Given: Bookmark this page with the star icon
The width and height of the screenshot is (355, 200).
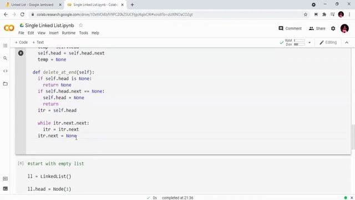Looking at the screenshot, I should [x=306, y=14].
